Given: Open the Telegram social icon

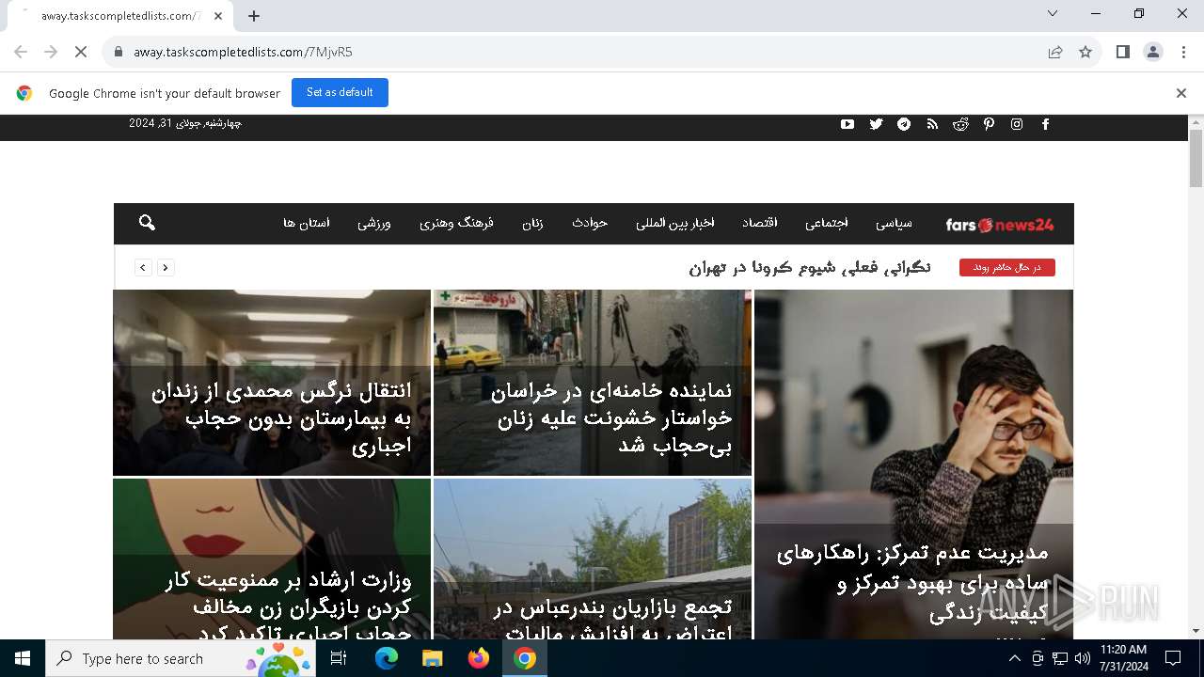Looking at the screenshot, I should click(x=904, y=124).
